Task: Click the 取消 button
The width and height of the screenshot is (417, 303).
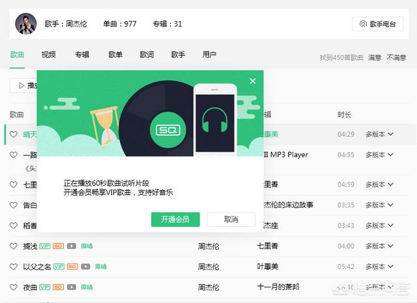Action: [231, 220]
